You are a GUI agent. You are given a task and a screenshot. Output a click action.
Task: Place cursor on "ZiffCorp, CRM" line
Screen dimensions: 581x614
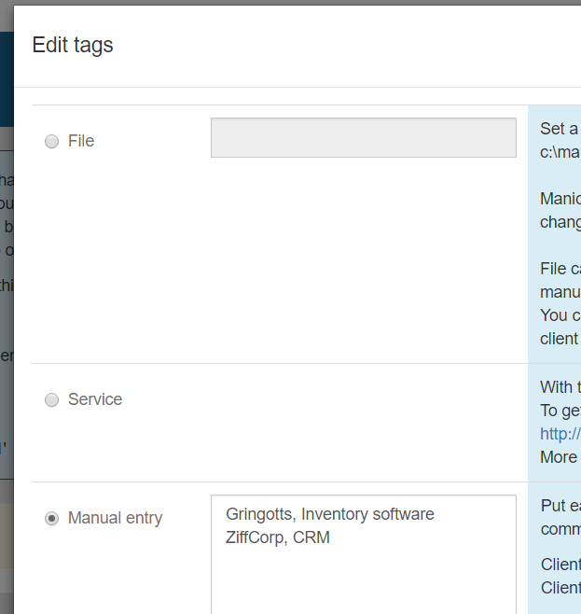click(277, 537)
